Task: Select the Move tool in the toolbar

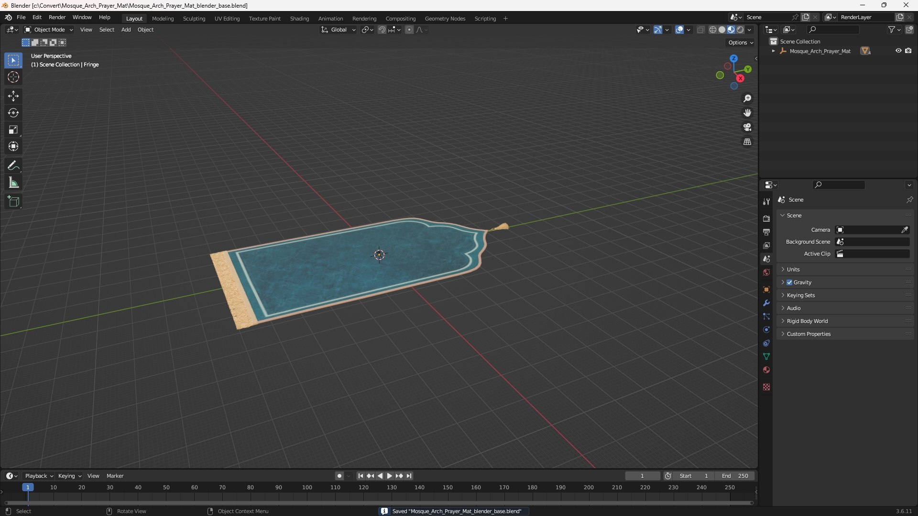Action: [13, 96]
